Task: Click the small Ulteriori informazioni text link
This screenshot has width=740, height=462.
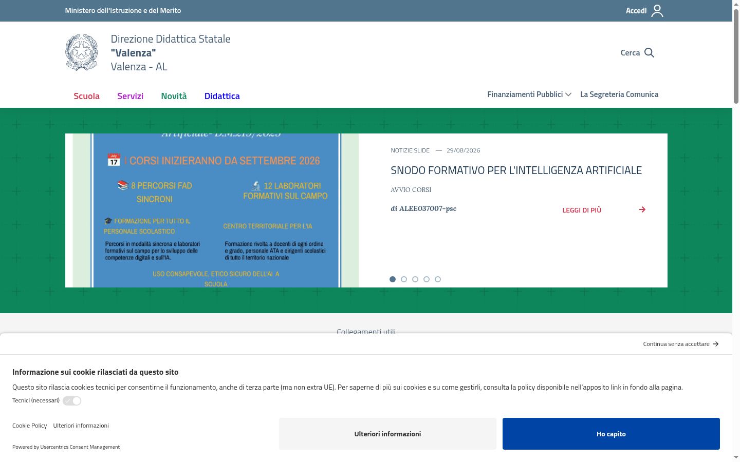Action: coord(81,426)
